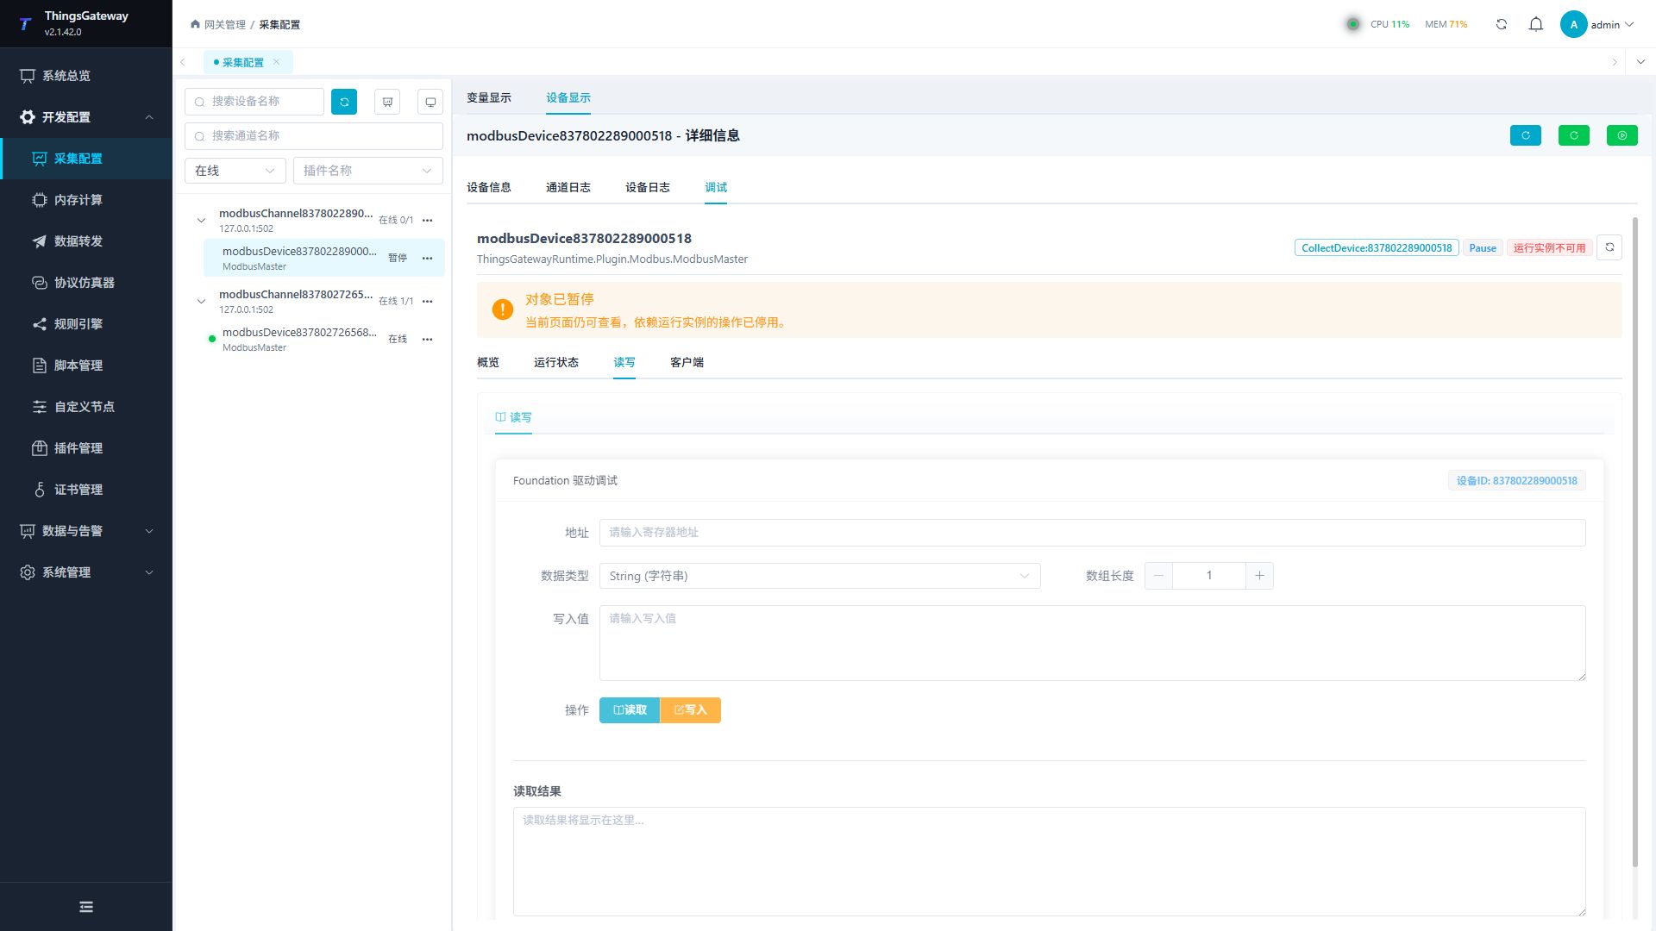Image resolution: width=1656 pixels, height=931 pixels.
Task: Open more options for paused modbusDevice837802289000
Action: [427, 259]
